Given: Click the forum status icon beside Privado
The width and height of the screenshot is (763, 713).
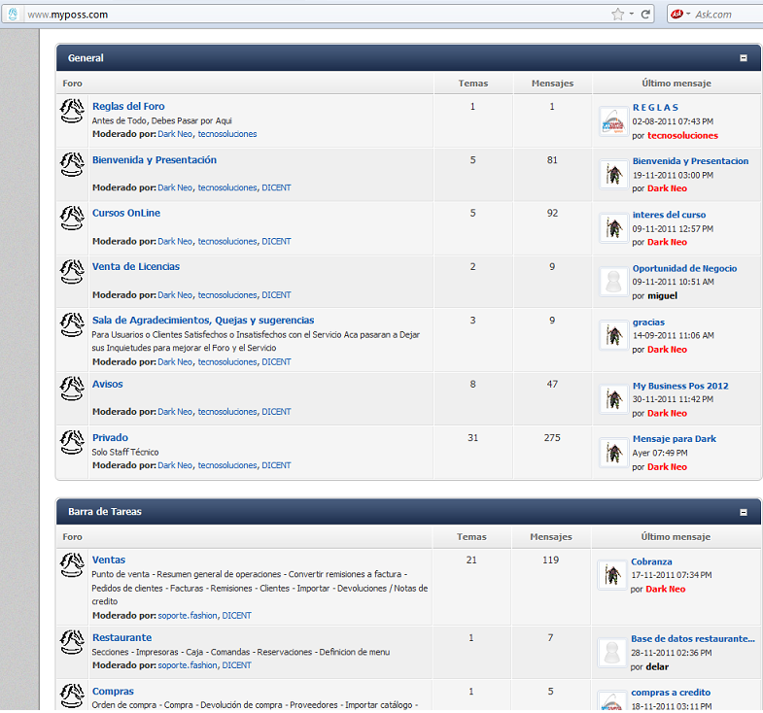Looking at the screenshot, I should point(71,443).
